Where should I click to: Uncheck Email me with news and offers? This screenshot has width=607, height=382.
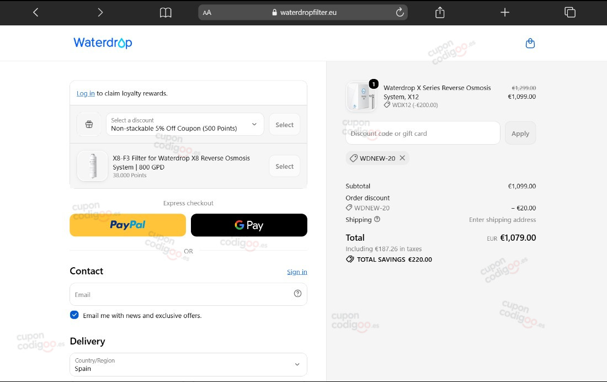[74, 315]
